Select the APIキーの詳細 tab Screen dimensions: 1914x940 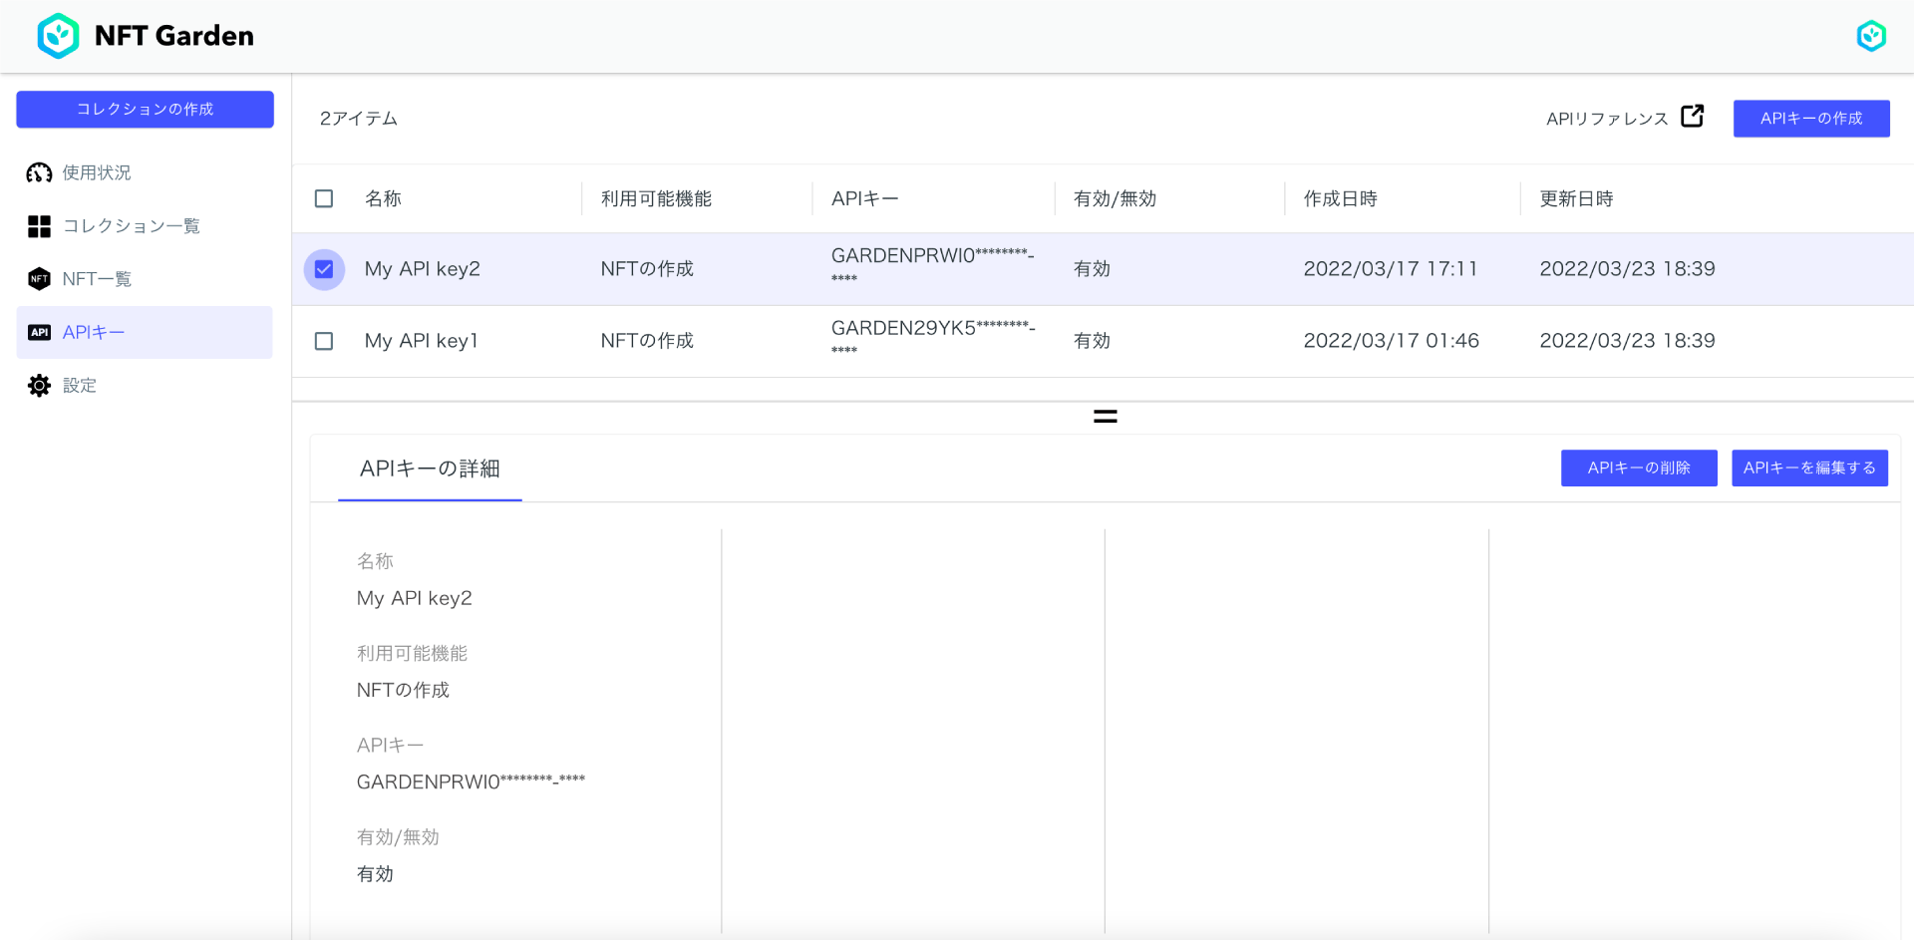(430, 469)
